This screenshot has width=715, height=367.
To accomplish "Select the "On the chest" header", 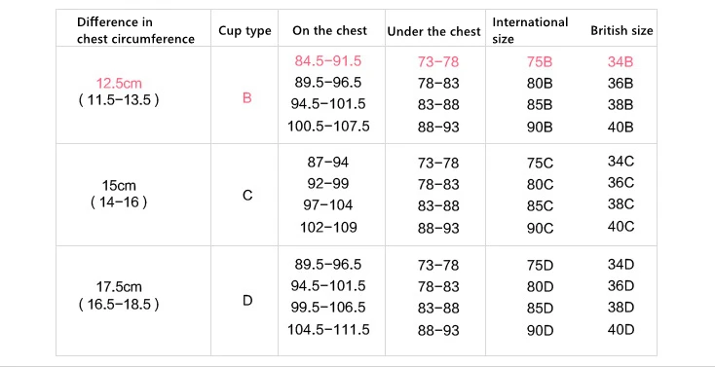I will click(x=329, y=30).
